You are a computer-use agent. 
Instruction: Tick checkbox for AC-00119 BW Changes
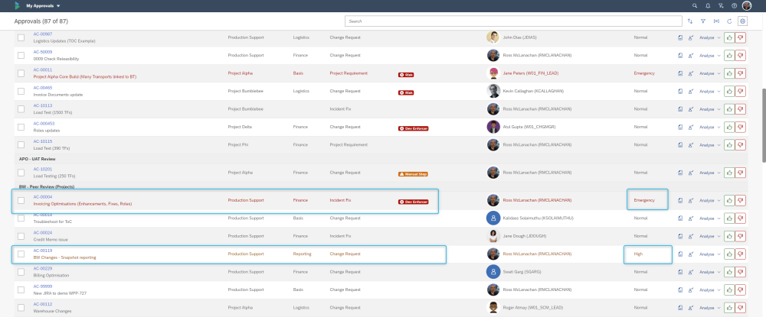pos(21,254)
